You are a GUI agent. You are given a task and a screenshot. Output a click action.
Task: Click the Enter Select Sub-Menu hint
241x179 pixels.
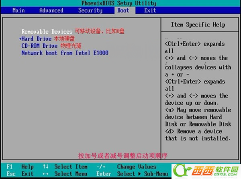pyautogui.click(x=132, y=174)
